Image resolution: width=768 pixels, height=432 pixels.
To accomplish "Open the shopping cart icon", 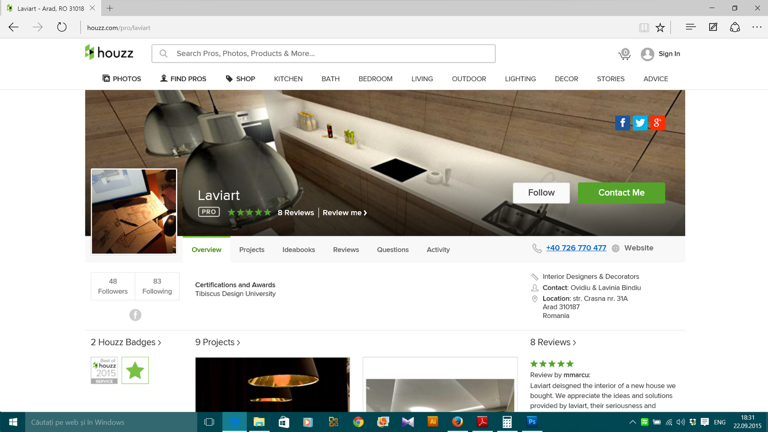I will [x=624, y=54].
